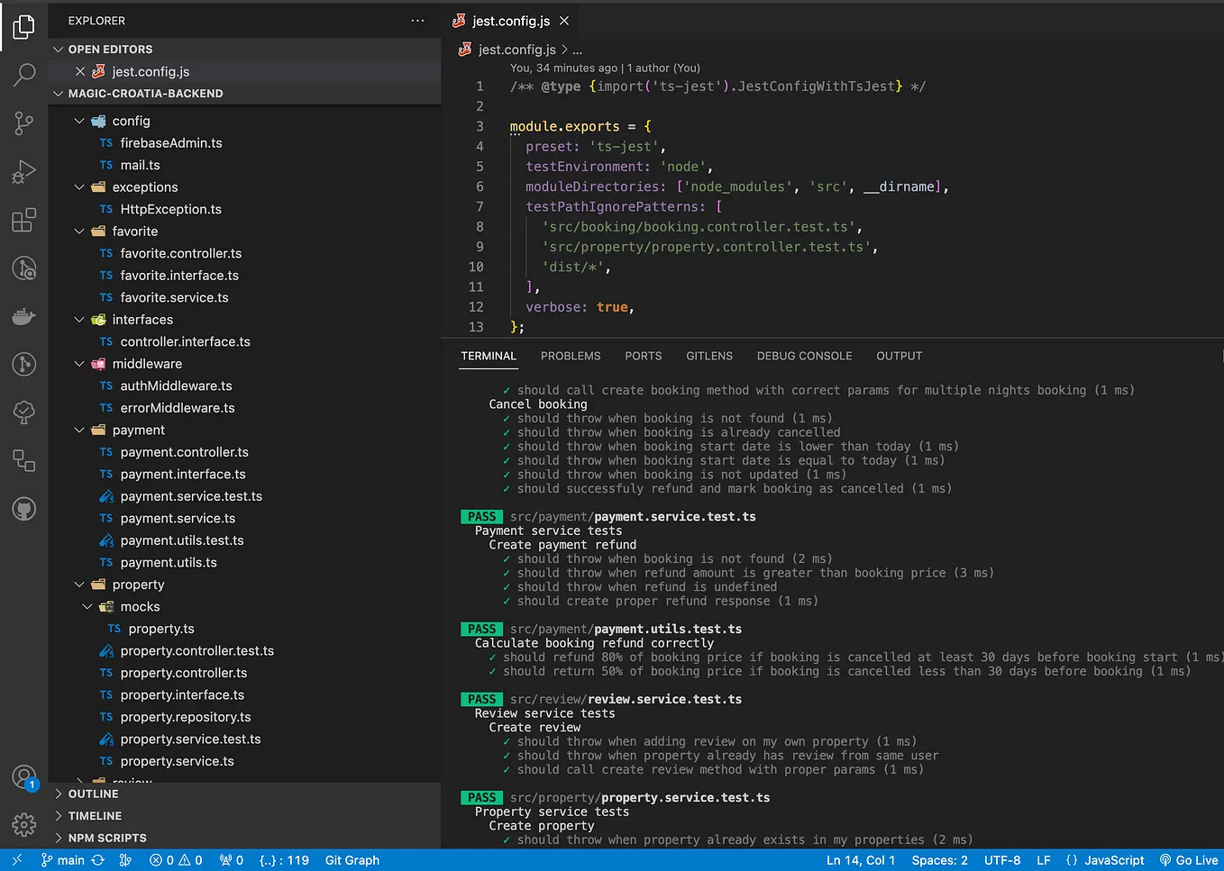Select the Source Control icon
Image resolution: width=1224 pixels, height=871 pixels.
[23, 123]
